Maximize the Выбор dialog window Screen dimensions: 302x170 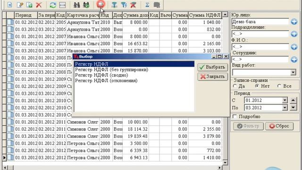tap(220, 57)
